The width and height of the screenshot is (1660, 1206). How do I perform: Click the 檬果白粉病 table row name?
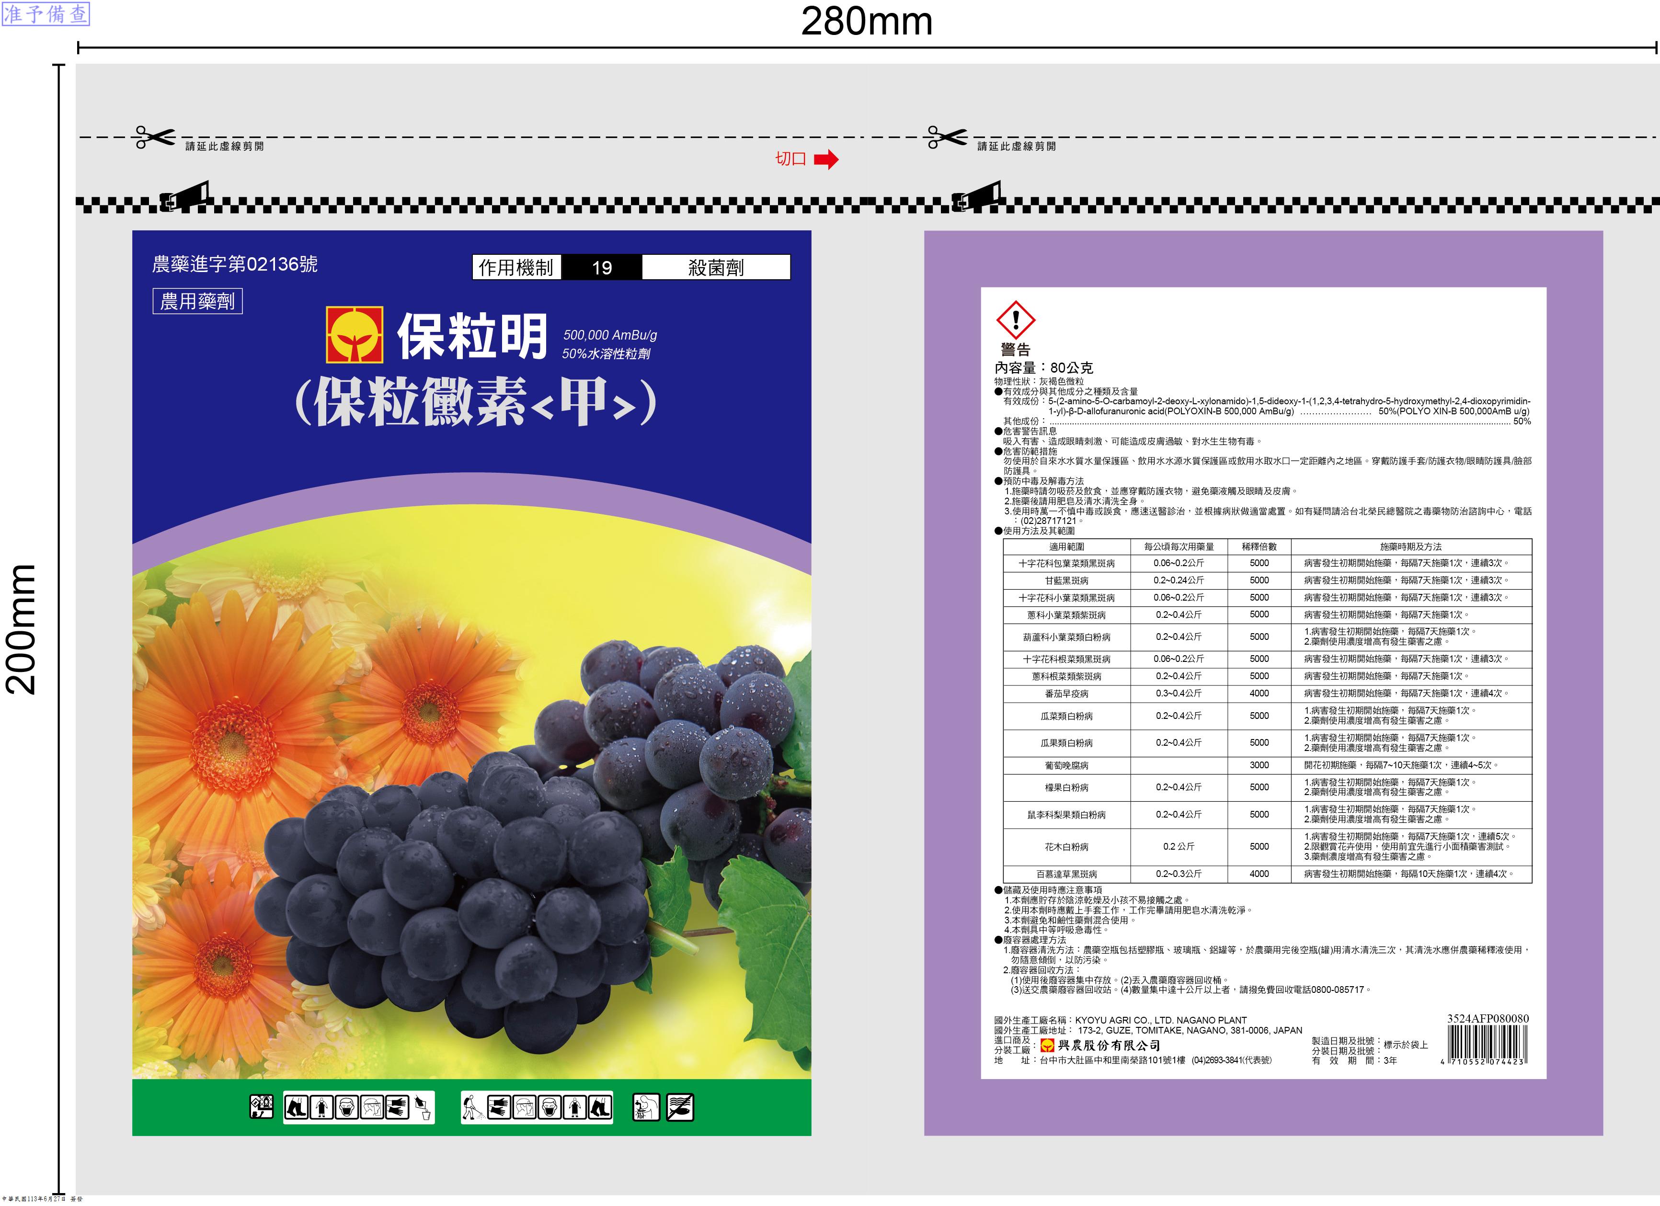[1066, 787]
